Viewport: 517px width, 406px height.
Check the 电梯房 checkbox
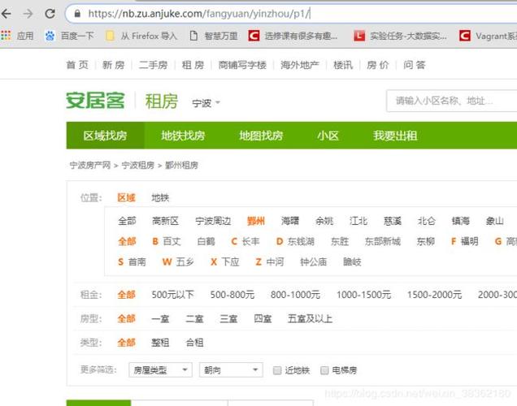(324, 370)
